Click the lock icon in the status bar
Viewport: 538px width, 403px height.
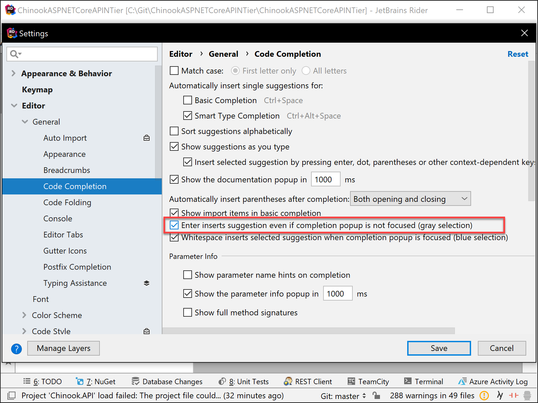click(376, 396)
